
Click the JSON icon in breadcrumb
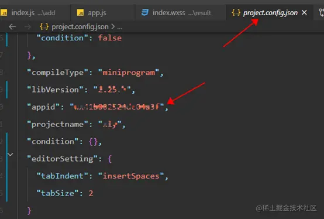(44, 27)
